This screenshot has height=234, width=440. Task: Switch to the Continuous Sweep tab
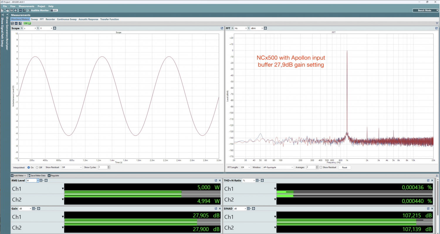(x=67, y=19)
